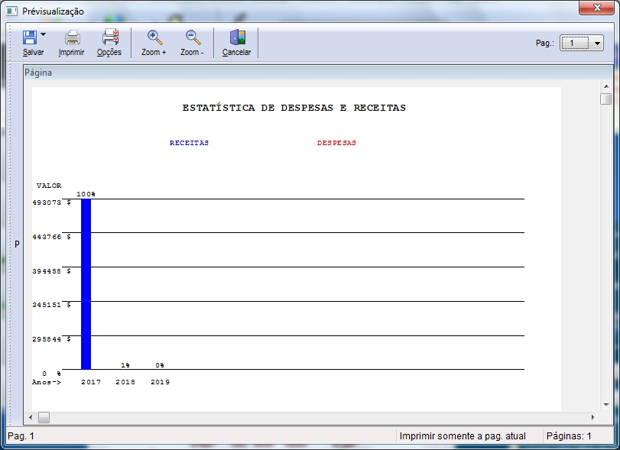Click the vertical scrollbar thumb

click(x=605, y=99)
